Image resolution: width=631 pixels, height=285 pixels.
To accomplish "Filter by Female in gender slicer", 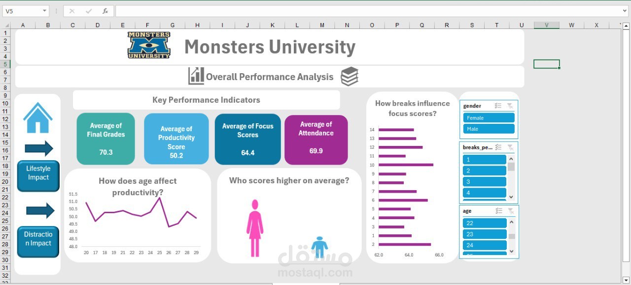I will point(489,118).
